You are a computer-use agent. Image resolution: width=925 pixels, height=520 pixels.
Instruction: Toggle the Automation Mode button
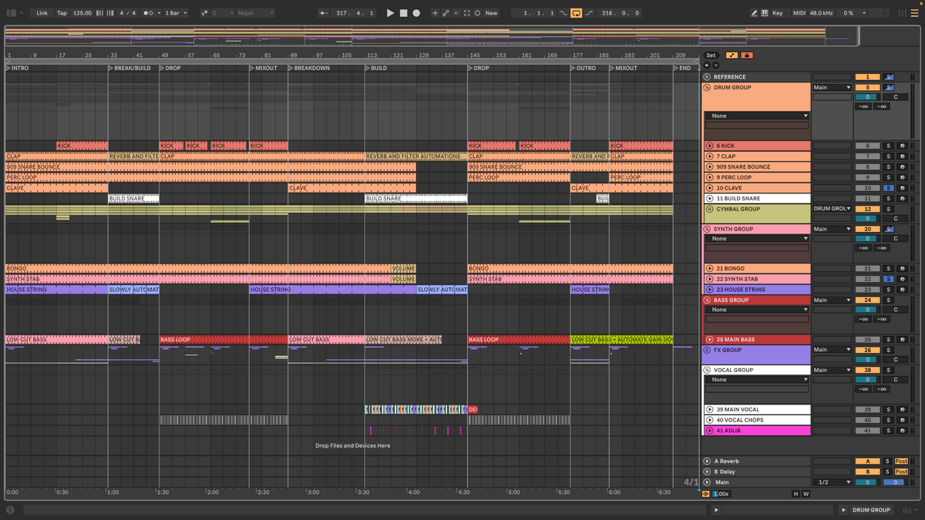tap(731, 55)
